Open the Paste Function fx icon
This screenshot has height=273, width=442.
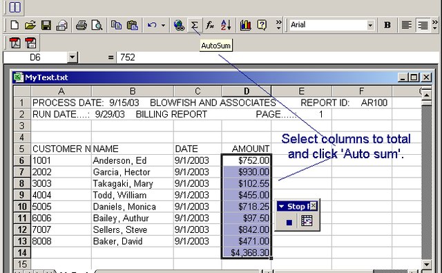point(210,26)
